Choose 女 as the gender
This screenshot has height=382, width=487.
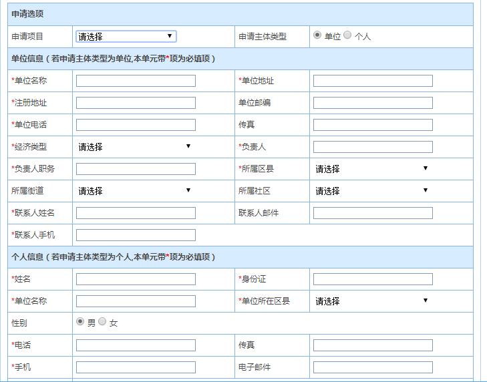[x=102, y=322]
